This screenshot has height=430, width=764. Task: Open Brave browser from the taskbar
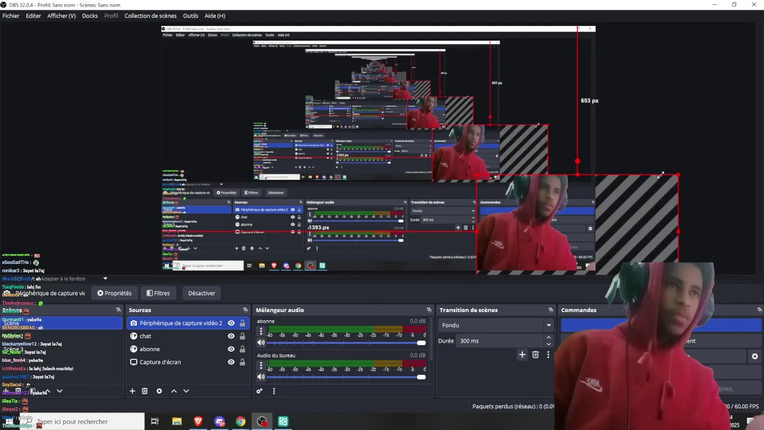click(x=198, y=422)
